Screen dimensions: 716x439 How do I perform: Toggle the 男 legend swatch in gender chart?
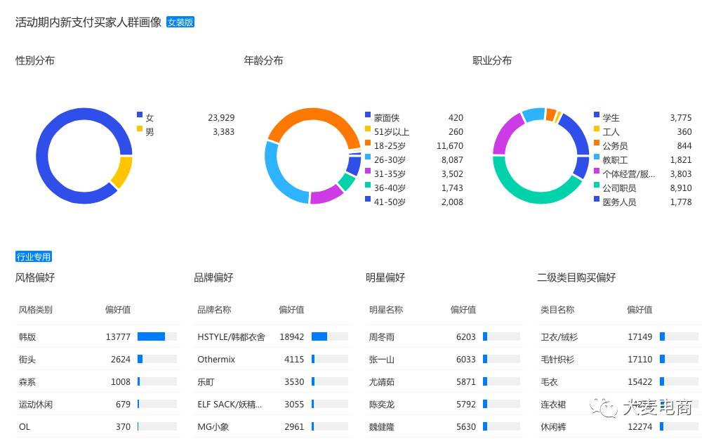[140, 129]
